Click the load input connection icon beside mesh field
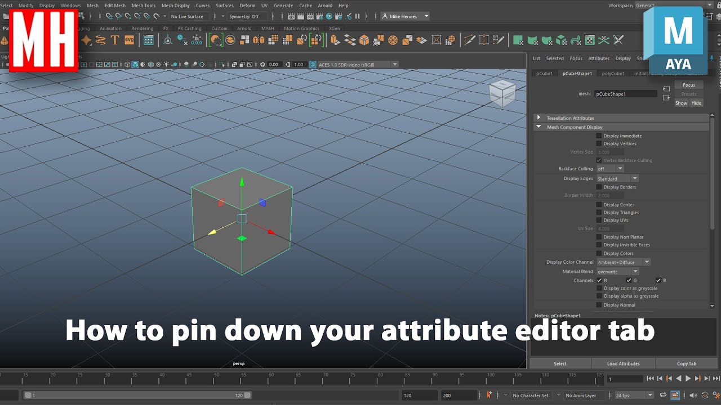Screen dimensions: 721x405 (x=666, y=89)
